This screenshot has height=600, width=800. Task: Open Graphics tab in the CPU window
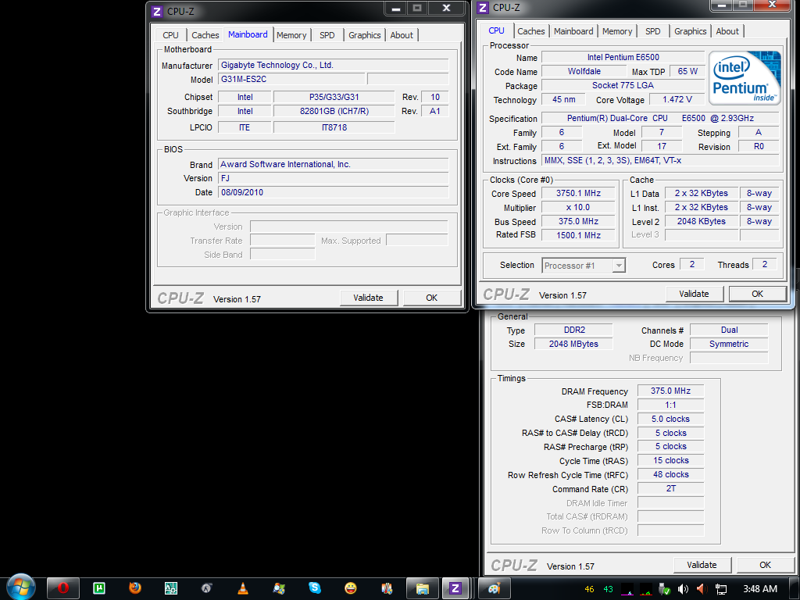[x=690, y=31]
